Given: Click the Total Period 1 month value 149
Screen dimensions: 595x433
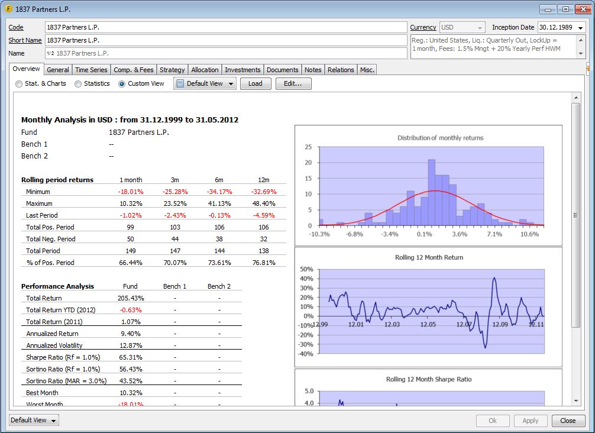Looking at the screenshot, I should pyautogui.click(x=131, y=251).
